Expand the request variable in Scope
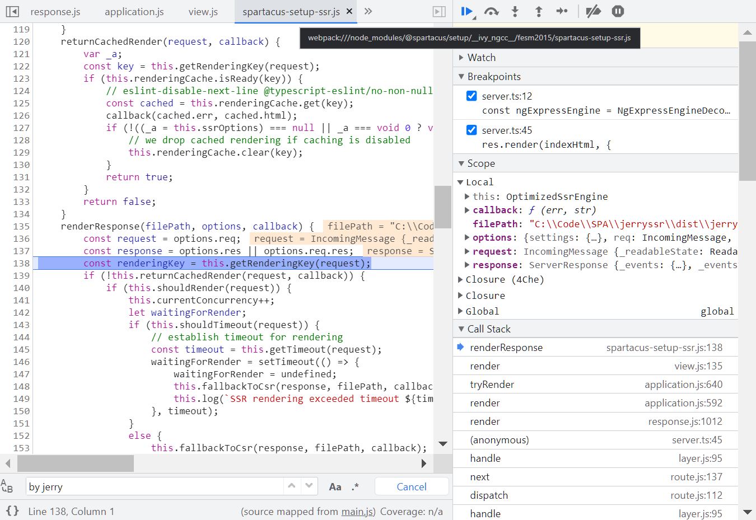This screenshot has height=520, width=756. point(467,251)
